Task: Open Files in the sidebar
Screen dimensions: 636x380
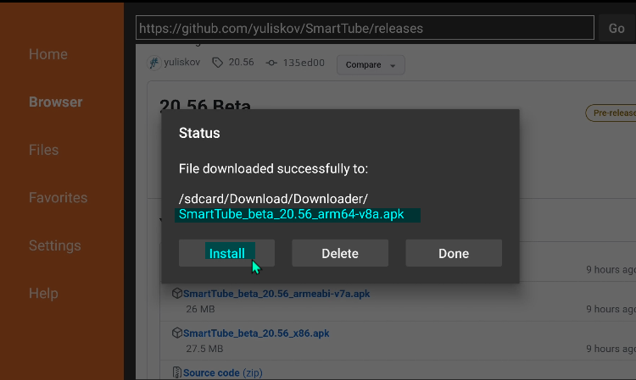Action: pos(43,150)
